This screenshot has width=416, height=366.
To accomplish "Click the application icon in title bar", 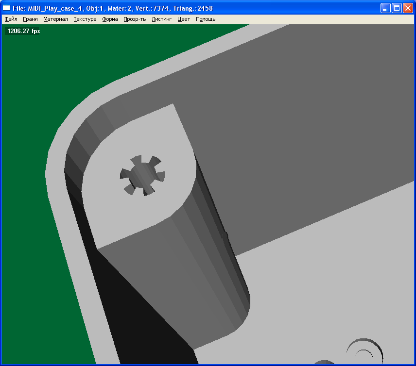I will point(7,8).
